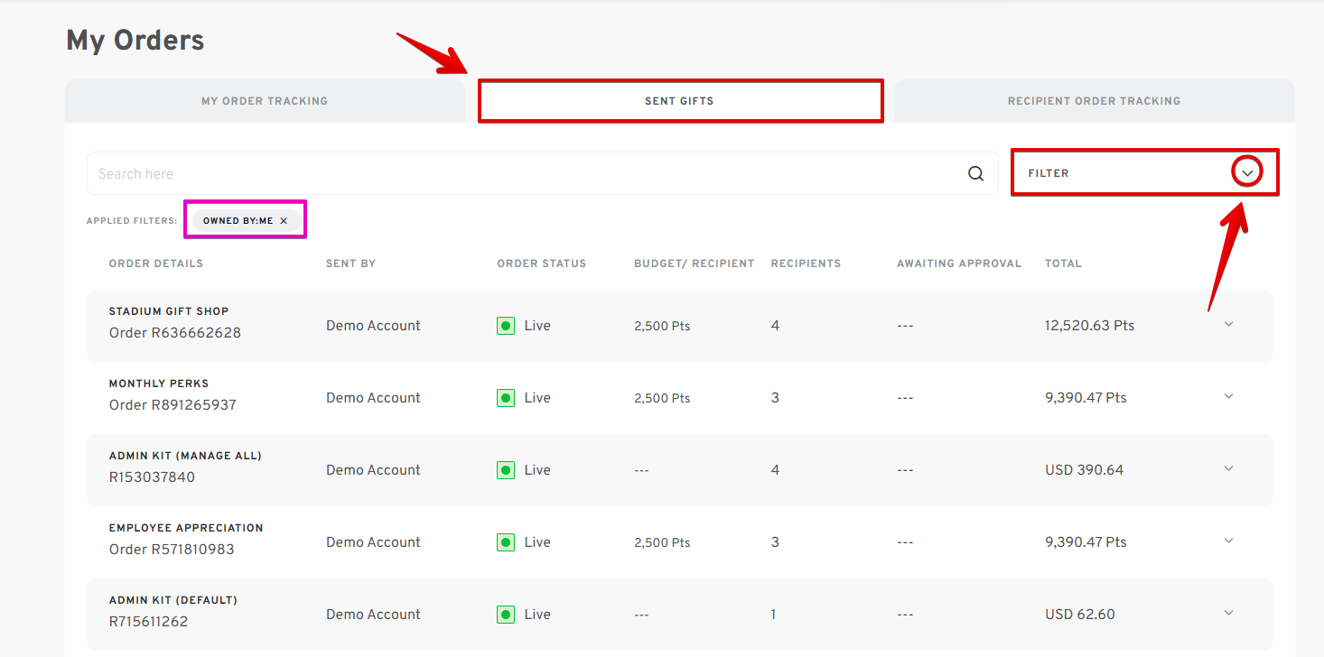This screenshot has height=657, width=1324.
Task: Click Live status icon for Stadium Gift Shop
Action: tap(506, 326)
